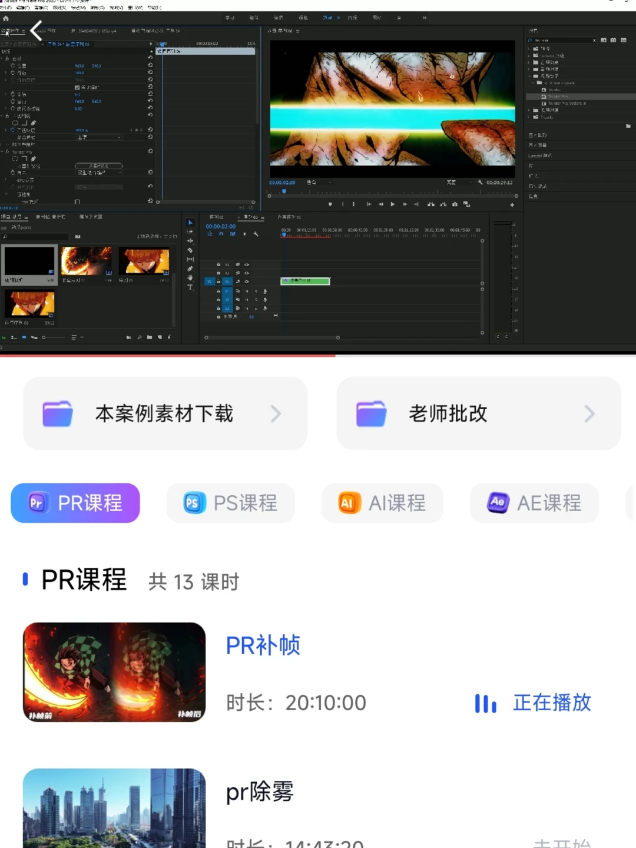Click the timeline zoom scrollbar handle
Image resolution: width=636 pixels, height=848 pixels.
(x=272, y=337)
